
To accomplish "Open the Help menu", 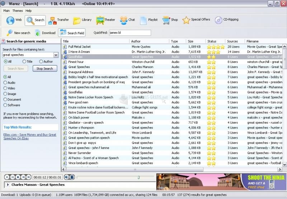I will (x=28, y=11).
